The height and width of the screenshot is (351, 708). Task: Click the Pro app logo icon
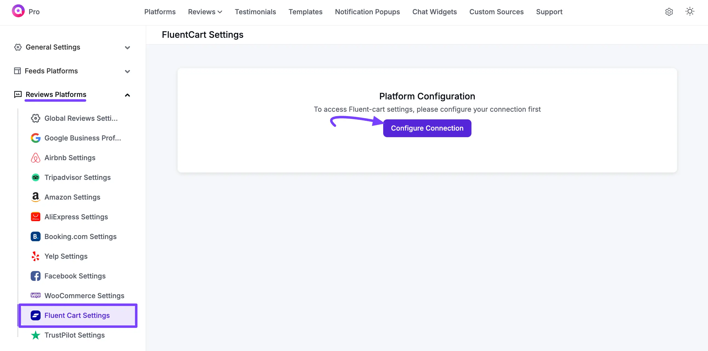pyautogui.click(x=18, y=11)
